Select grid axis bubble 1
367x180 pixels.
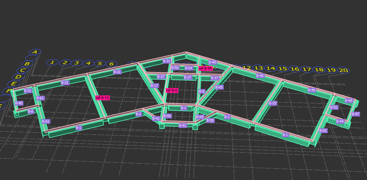click(52, 62)
